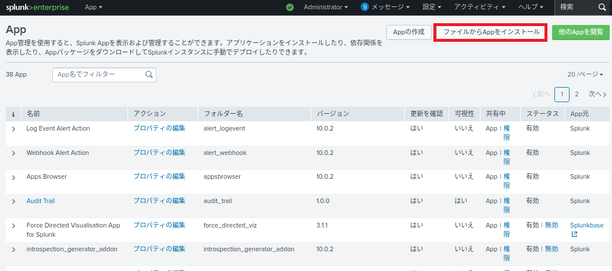Click the info icon column header
The image size is (612, 271).
(13, 114)
